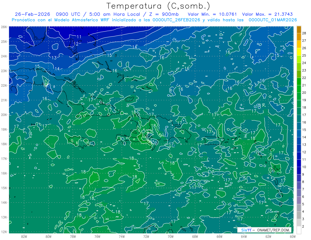
Task: Select the date '26-Feb-2026' in header
Action: (x=32, y=14)
